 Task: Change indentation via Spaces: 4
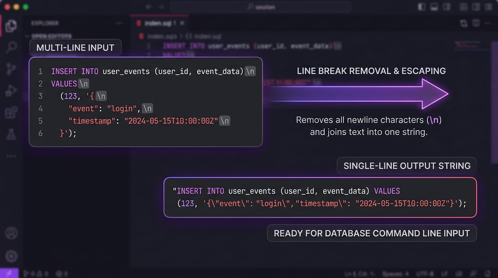tap(395, 274)
